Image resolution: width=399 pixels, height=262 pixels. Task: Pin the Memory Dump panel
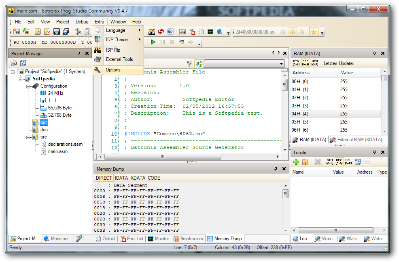[x=276, y=169]
